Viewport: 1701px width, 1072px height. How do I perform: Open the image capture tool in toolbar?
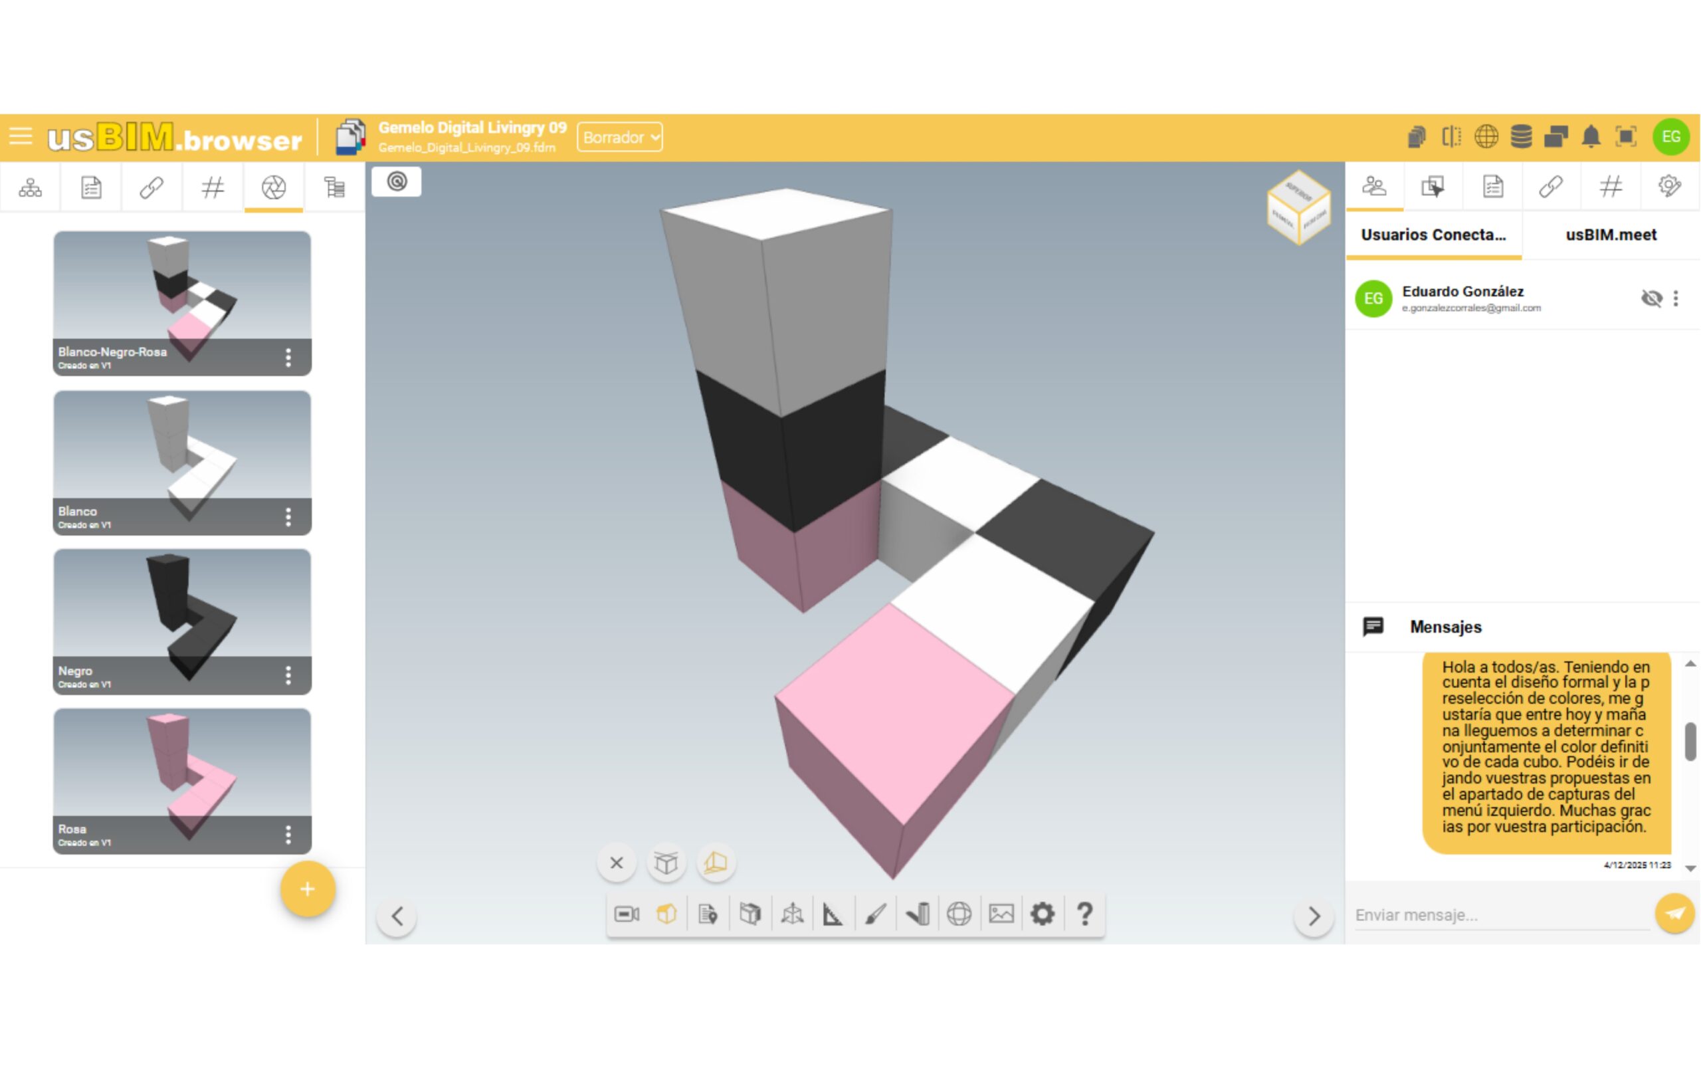tap(1001, 914)
